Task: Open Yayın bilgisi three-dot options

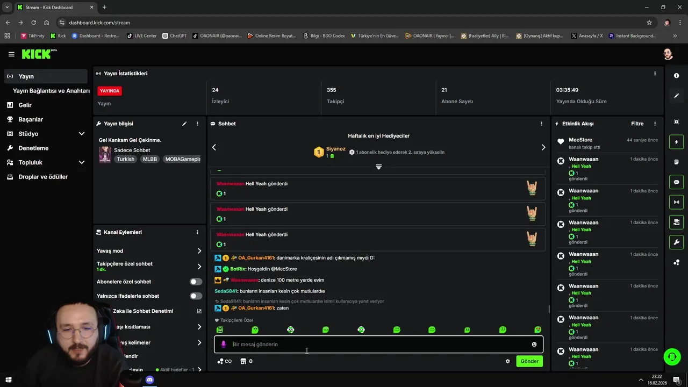Action: [197, 124]
